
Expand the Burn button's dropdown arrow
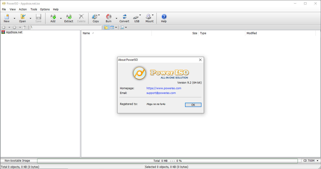(116, 18)
